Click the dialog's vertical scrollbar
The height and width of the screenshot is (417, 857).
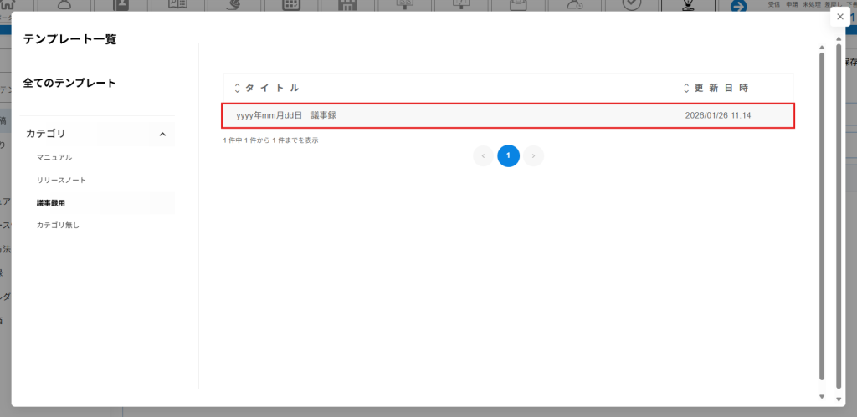[x=822, y=209]
